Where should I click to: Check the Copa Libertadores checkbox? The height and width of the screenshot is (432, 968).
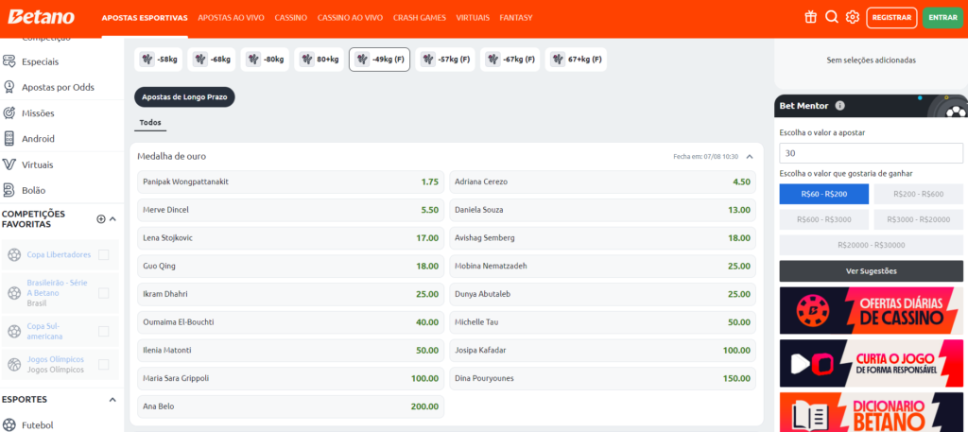(x=103, y=254)
